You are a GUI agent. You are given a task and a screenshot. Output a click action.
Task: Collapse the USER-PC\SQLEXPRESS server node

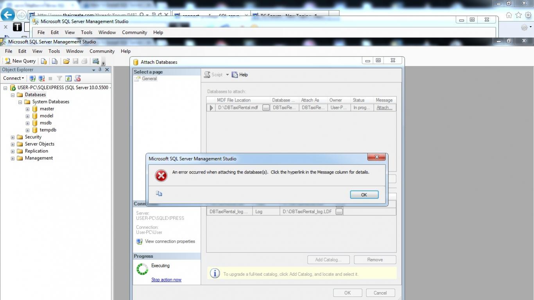[5, 88]
